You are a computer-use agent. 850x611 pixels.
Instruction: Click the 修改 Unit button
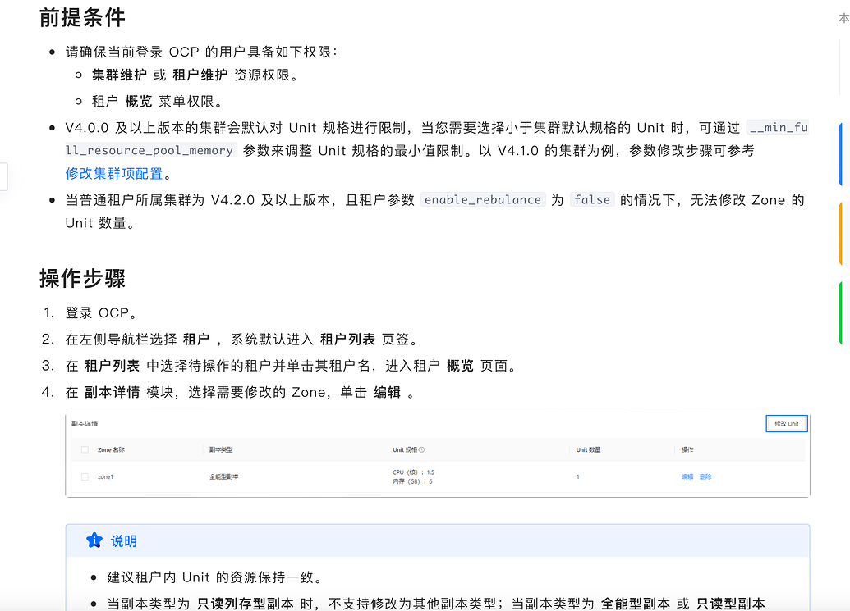click(786, 423)
